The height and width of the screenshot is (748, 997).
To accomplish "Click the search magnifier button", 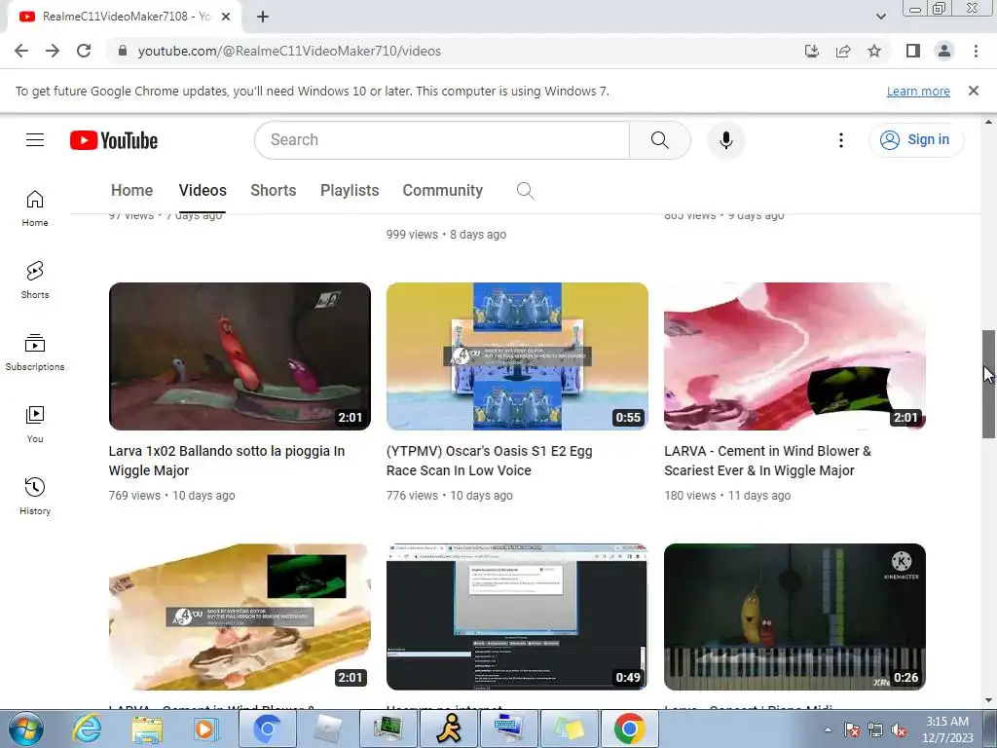I will click(x=659, y=140).
